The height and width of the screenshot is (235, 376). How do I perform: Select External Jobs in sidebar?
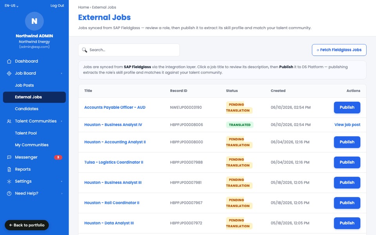coord(34,97)
